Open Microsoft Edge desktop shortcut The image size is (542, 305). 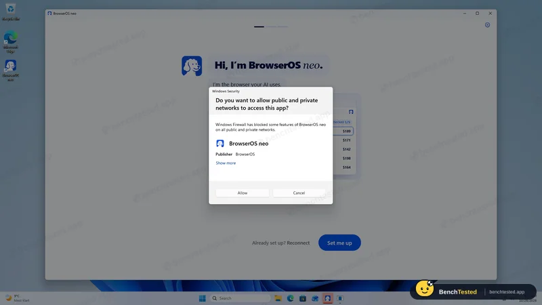[10, 41]
